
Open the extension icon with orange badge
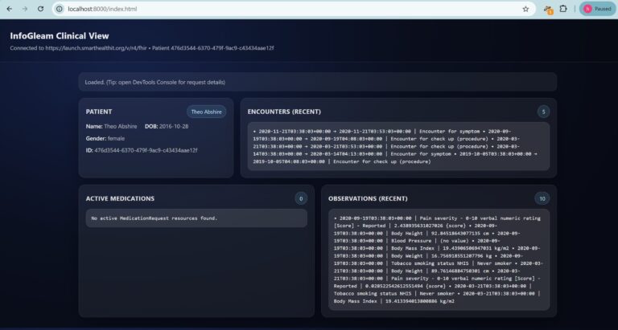click(x=548, y=9)
